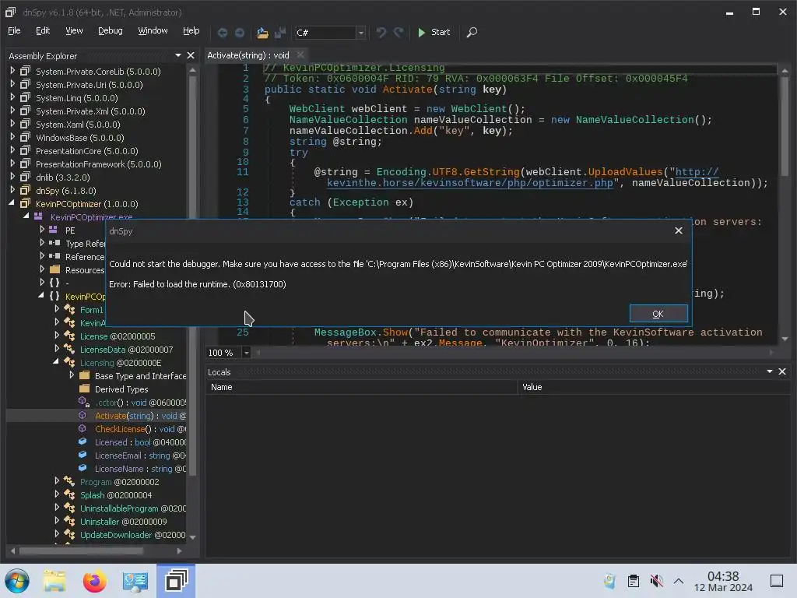Screen dimensions: 797x598
Task: Click the Resources folder icon
Action: [55, 269]
